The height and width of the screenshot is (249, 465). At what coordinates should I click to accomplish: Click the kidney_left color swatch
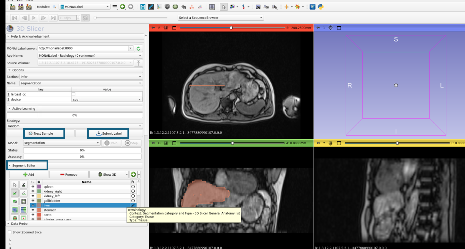(39, 196)
